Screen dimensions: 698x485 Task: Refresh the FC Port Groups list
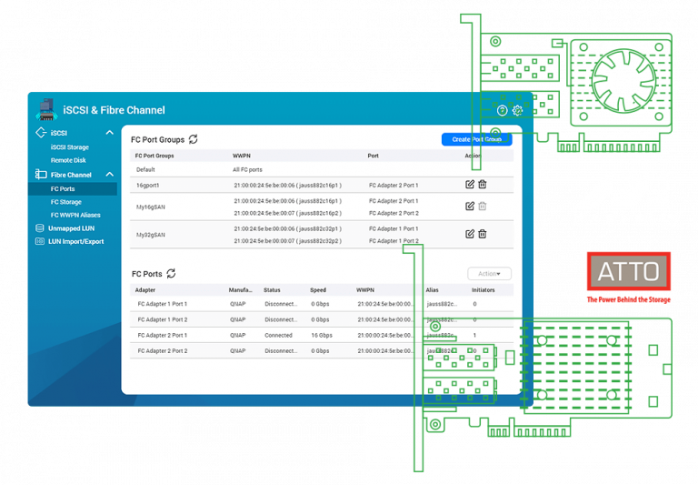pyautogui.click(x=194, y=139)
